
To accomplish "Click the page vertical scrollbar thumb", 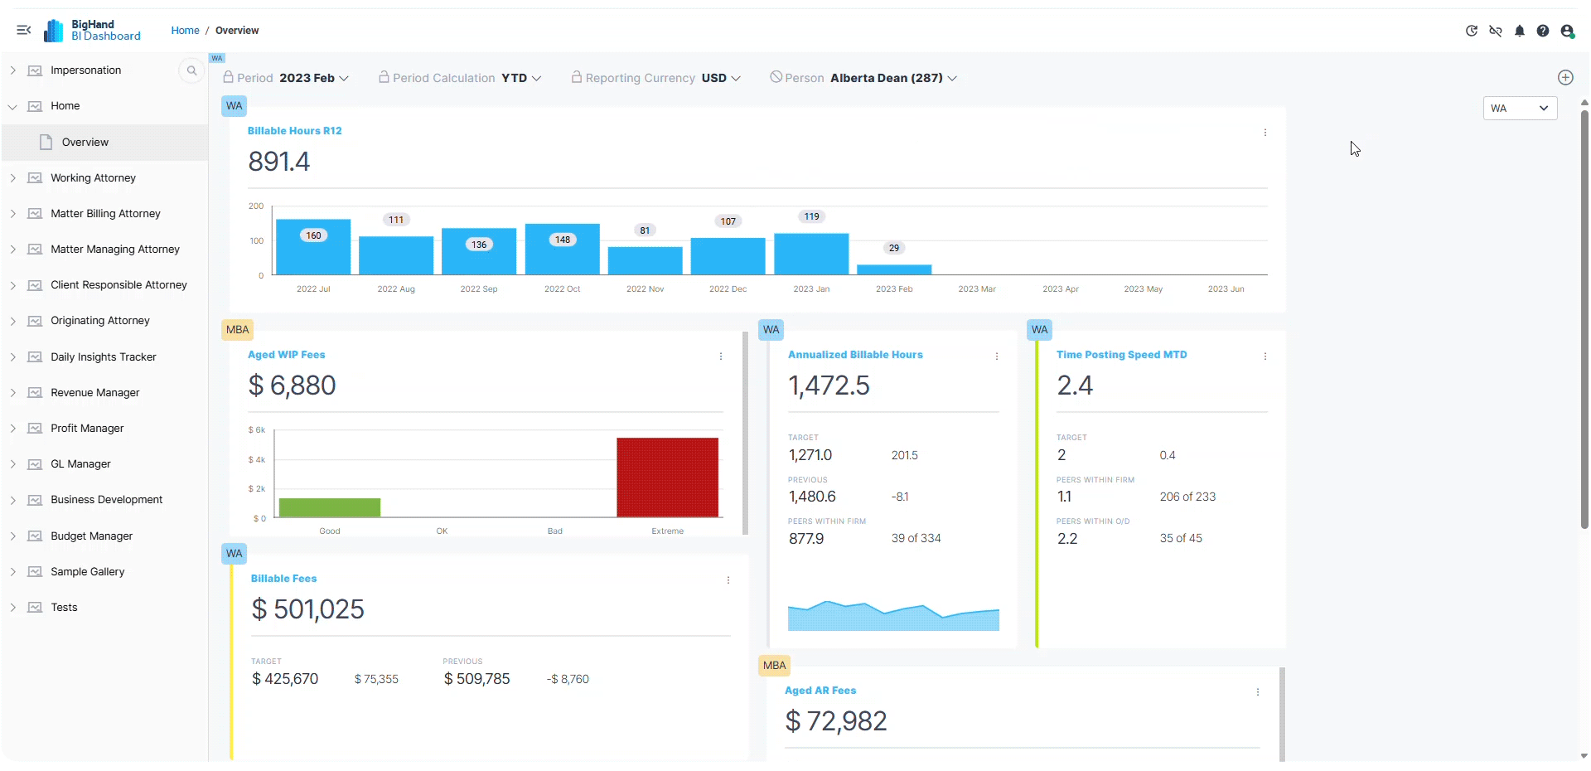I will pos(1584,319).
